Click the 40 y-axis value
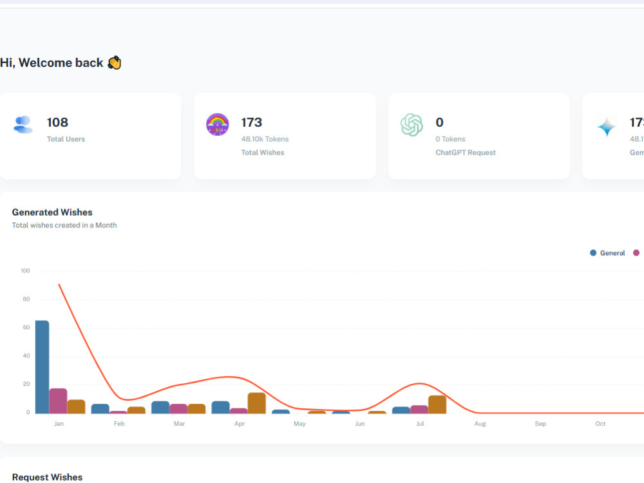The width and height of the screenshot is (644, 483). pos(26,355)
